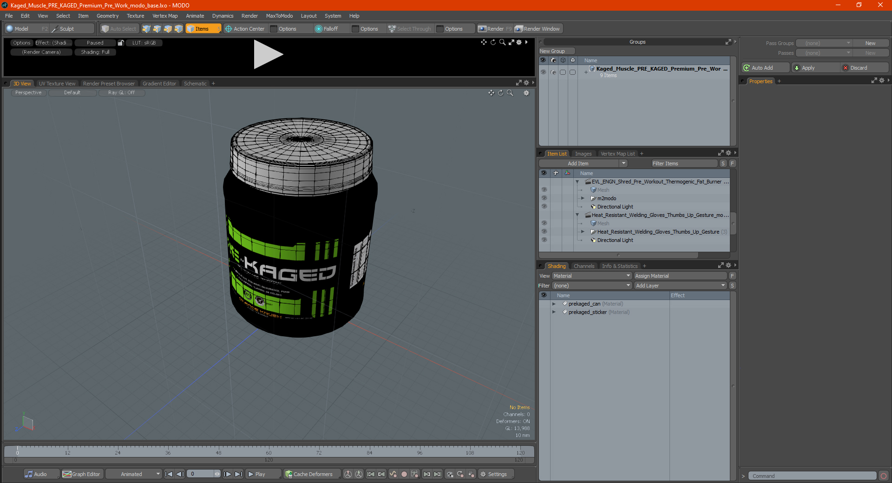Collapse Heat_Resistant_Welding_Gloves scene item
892x483 pixels.
577,215
